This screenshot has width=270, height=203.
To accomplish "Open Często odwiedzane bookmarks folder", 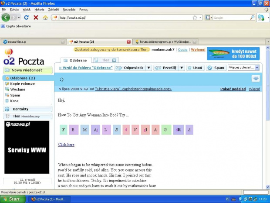I will point(16,26).
